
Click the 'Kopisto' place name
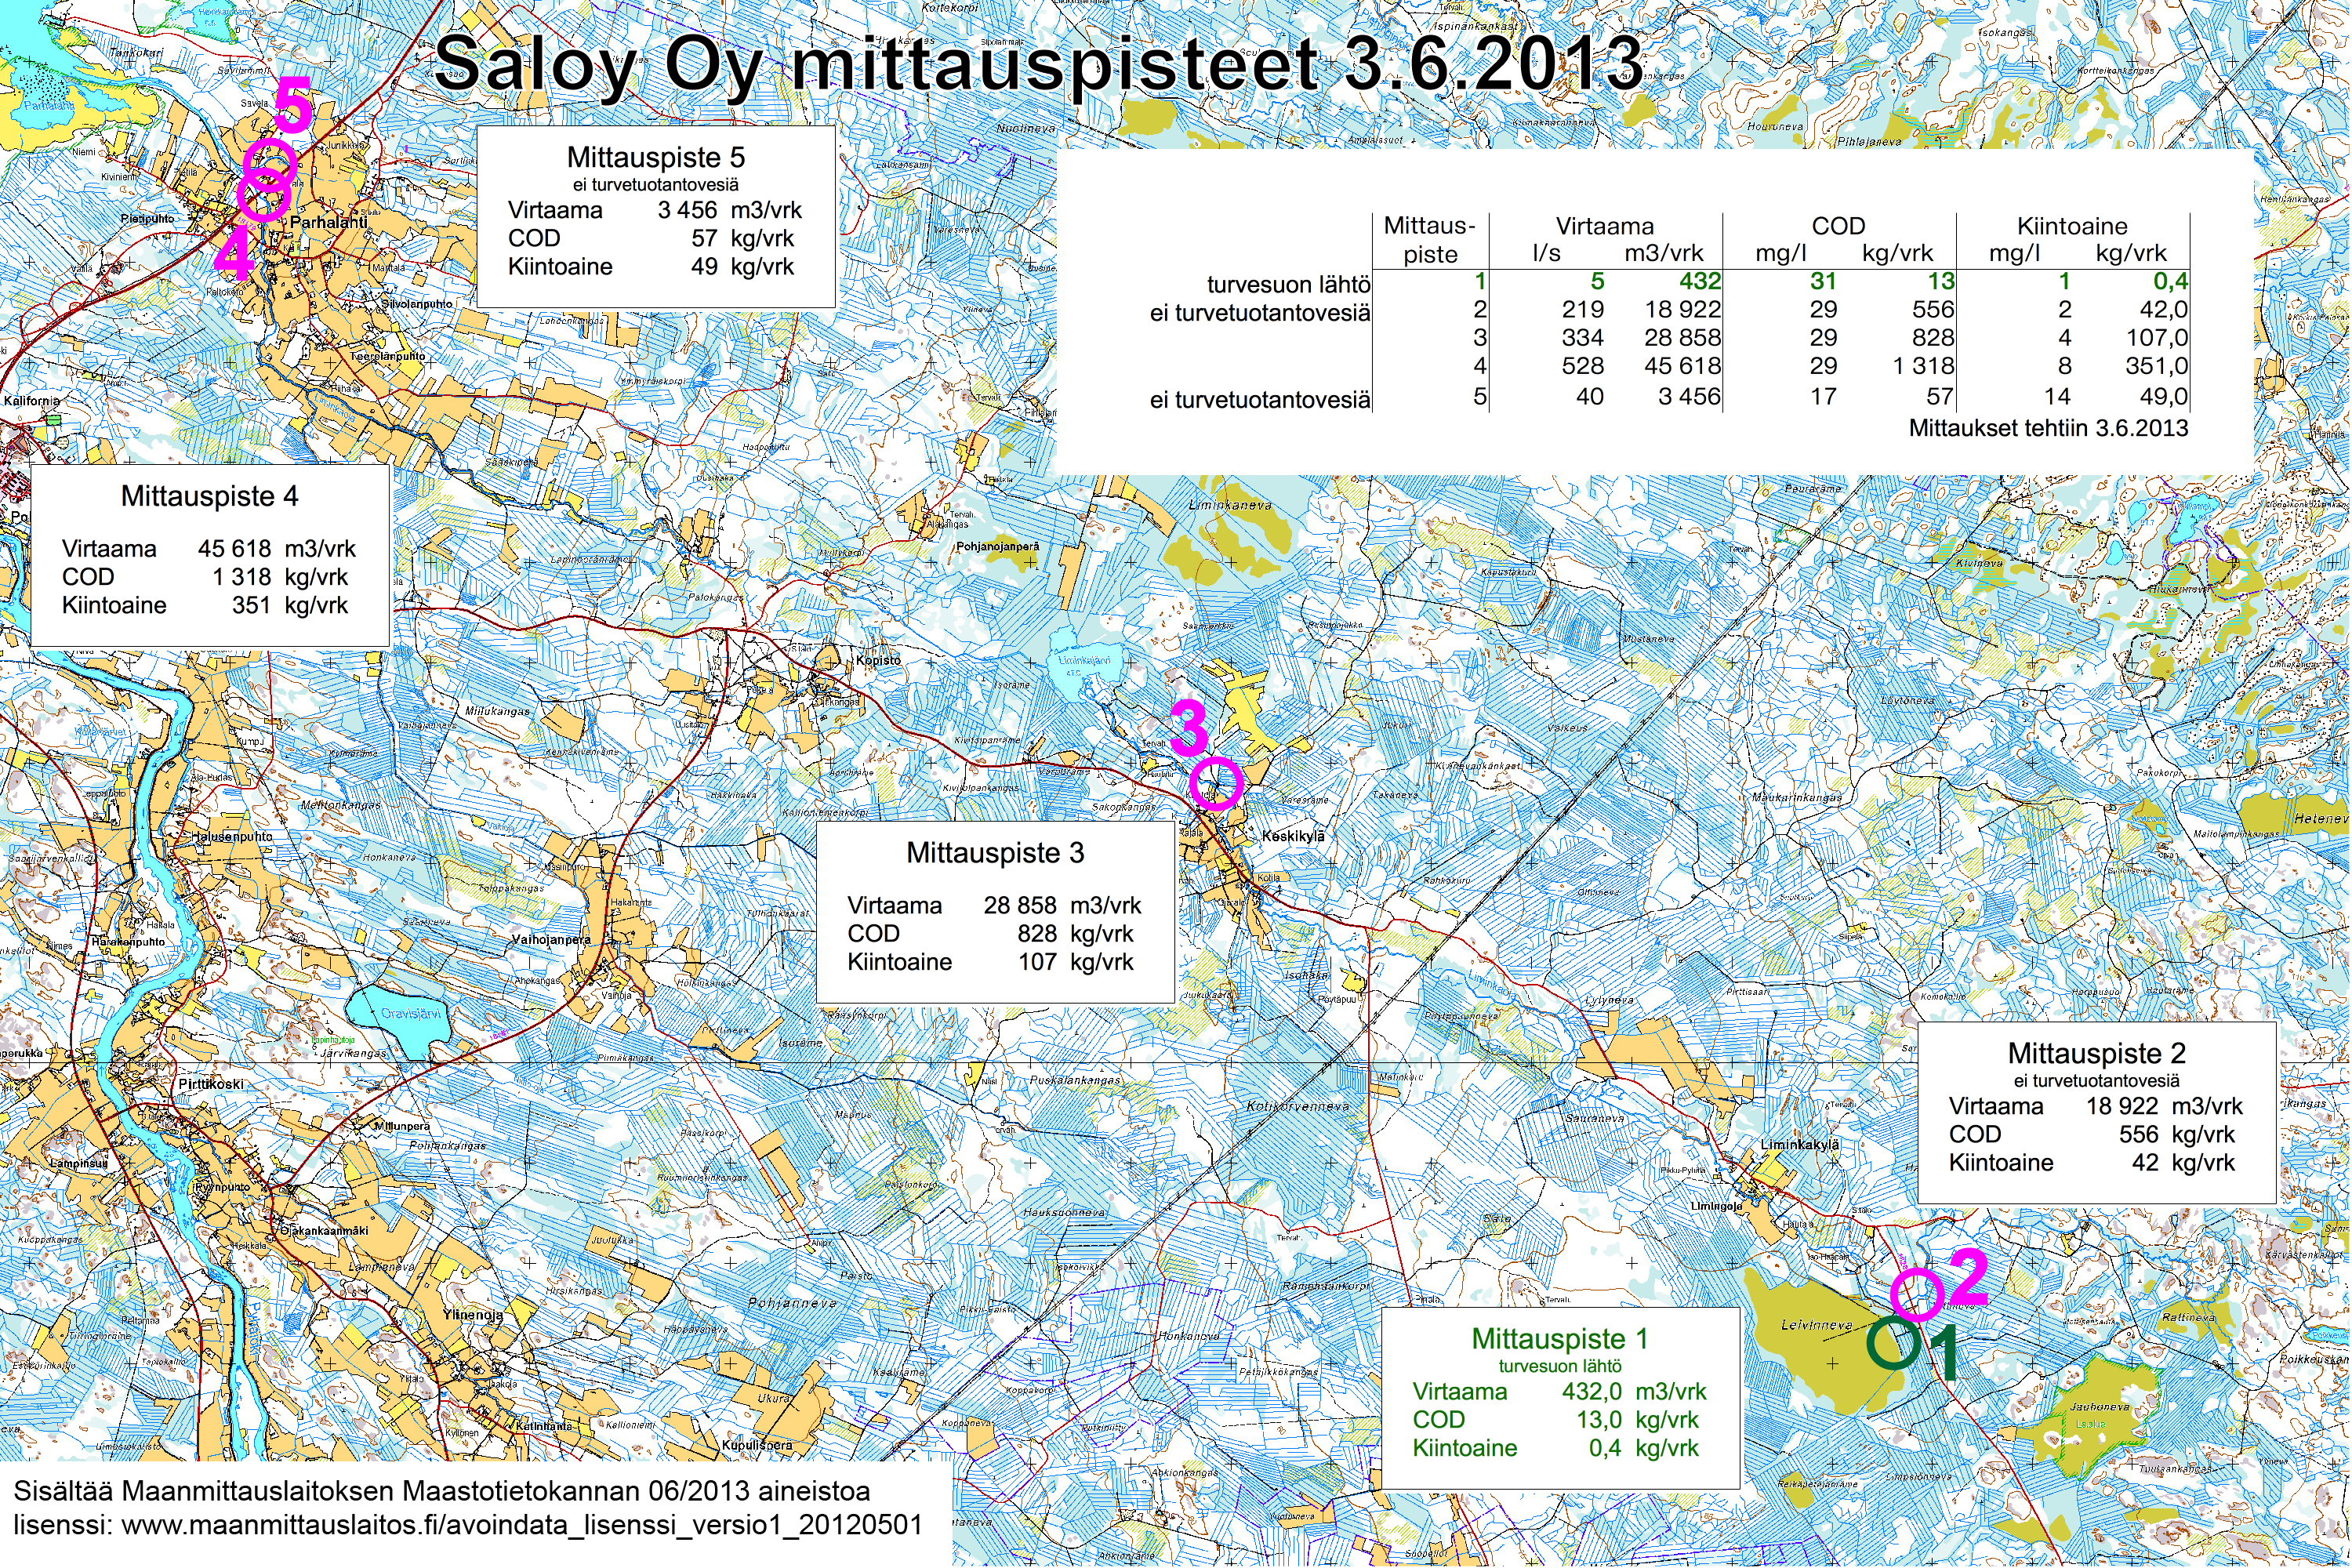(x=878, y=660)
